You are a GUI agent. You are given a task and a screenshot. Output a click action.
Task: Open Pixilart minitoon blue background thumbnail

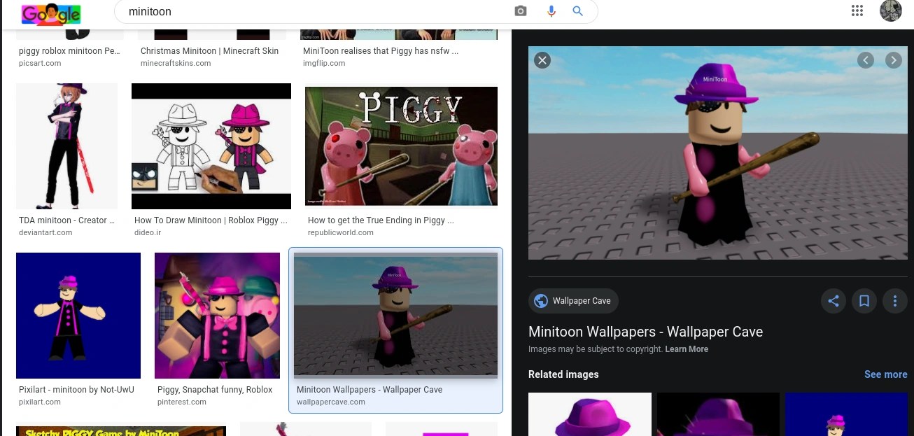pyautogui.click(x=78, y=316)
